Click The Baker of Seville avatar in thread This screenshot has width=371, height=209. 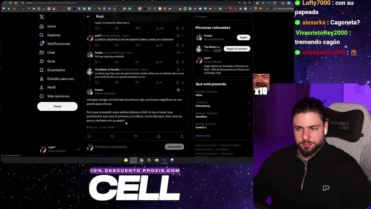point(90,71)
